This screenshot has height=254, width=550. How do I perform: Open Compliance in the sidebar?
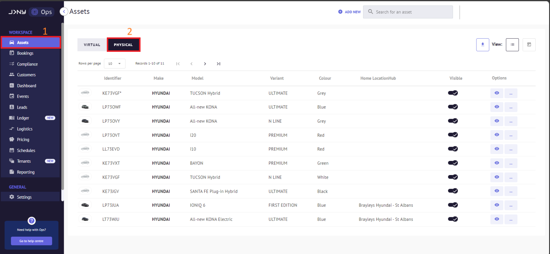(x=31, y=64)
